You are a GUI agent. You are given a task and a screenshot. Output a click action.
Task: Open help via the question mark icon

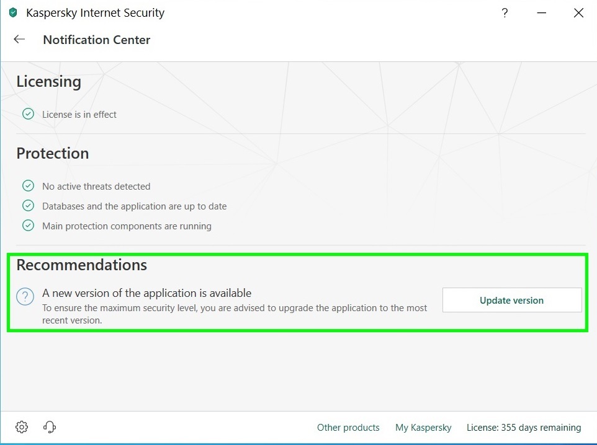point(505,13)
